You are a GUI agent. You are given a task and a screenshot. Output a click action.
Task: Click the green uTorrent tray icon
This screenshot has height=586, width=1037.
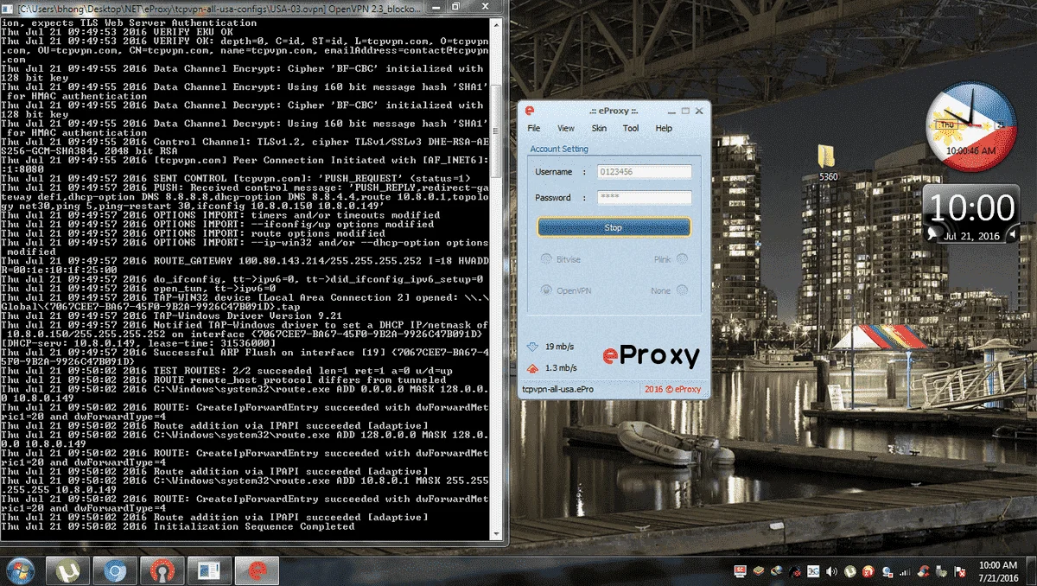click(x=849, y=570)
